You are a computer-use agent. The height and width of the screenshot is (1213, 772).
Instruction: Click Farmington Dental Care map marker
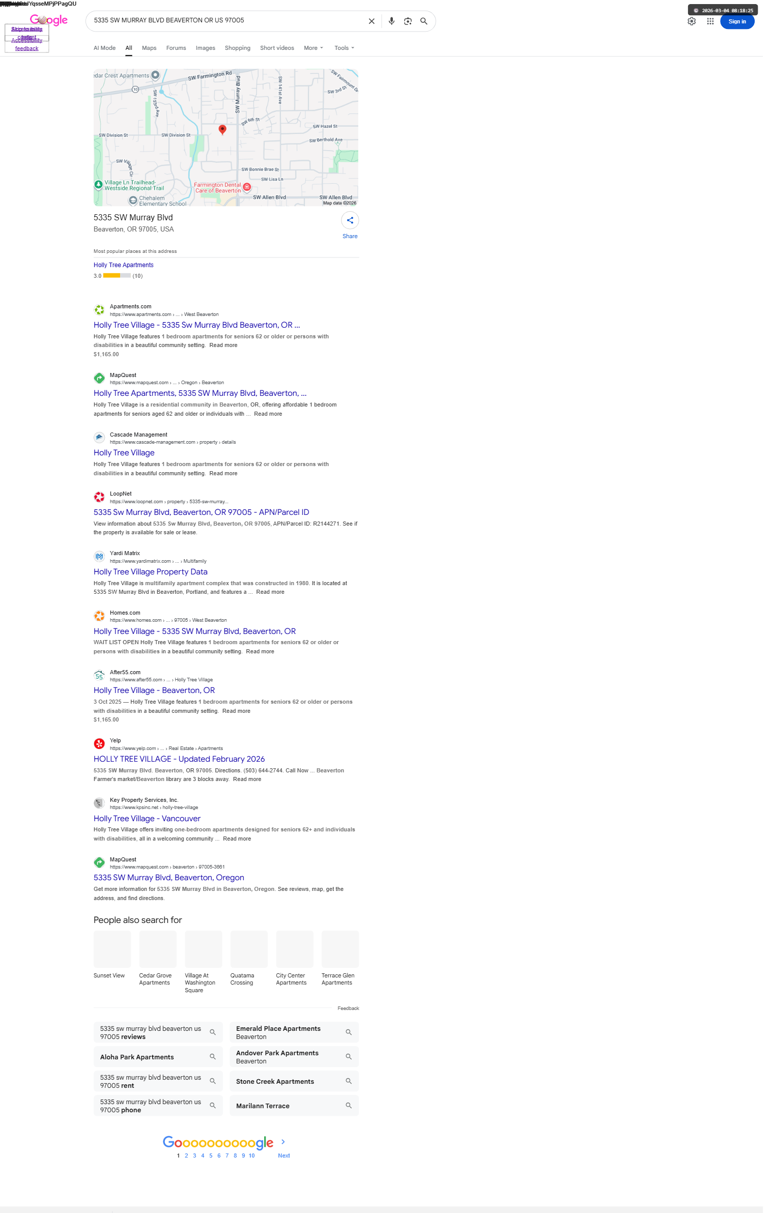coord(247,187)
